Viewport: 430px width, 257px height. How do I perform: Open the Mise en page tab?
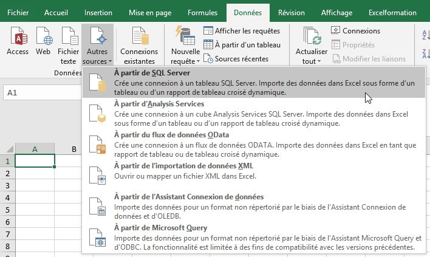tap(151, 12)
